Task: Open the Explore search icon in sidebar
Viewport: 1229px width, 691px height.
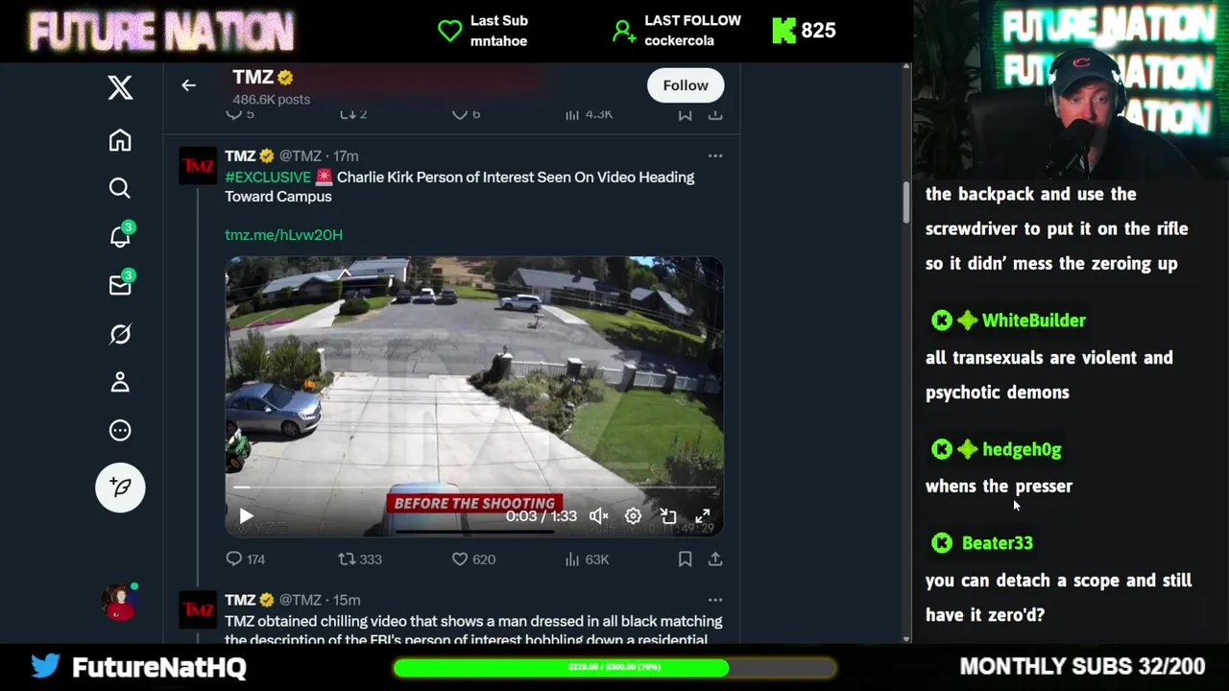Action: 120,188
